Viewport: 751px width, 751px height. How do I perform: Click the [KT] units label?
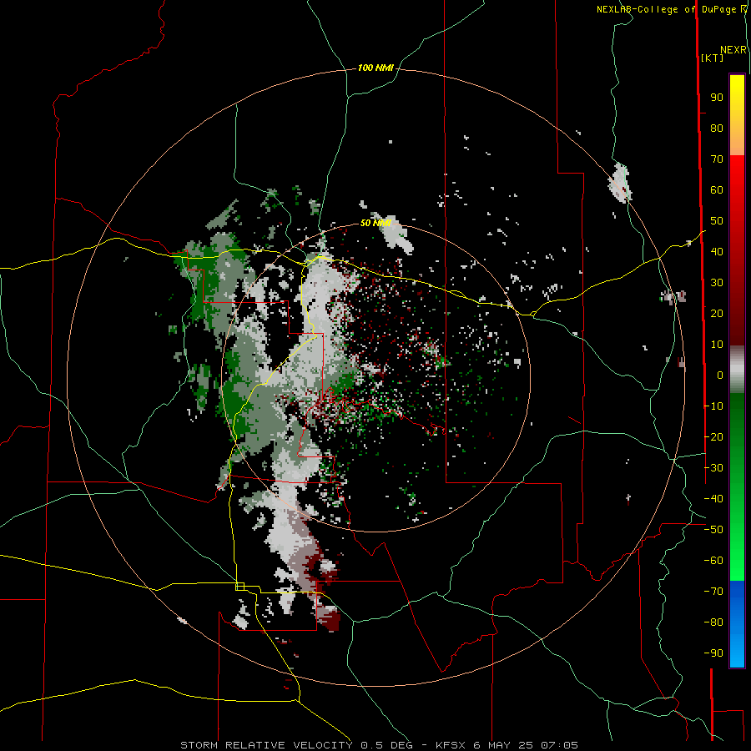[x=713, y=58]
